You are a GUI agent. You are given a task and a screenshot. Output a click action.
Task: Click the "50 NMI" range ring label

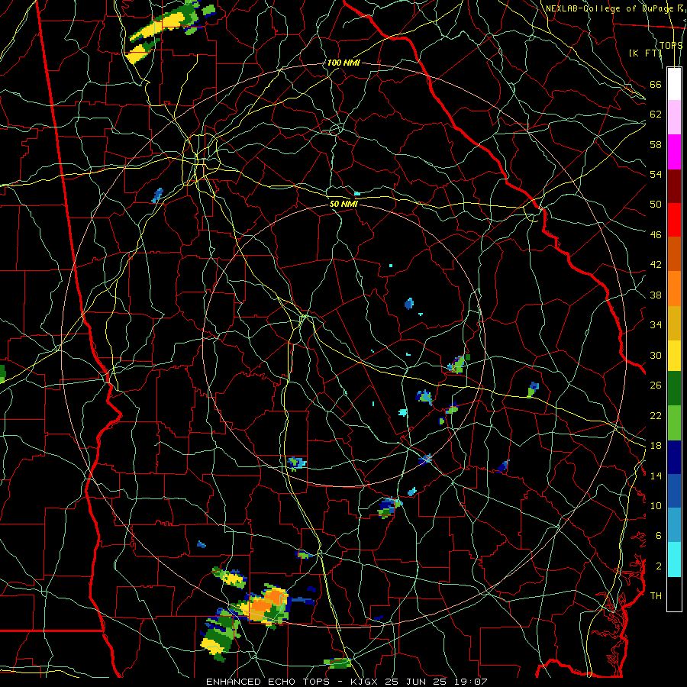coord(343,204)
